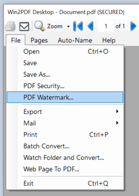Screen dimensions: 139x196
Task: Select Web Page To PDF...
Action: pyautogui.click(x=65, y=169)
